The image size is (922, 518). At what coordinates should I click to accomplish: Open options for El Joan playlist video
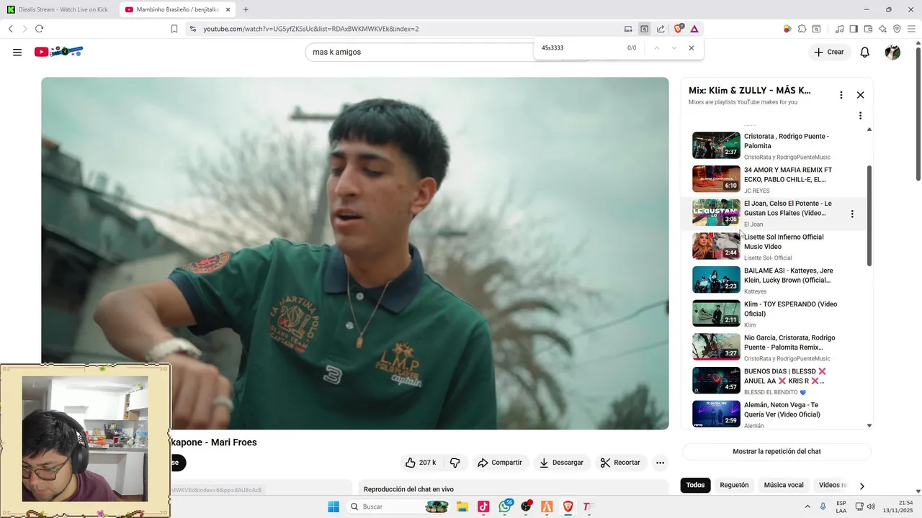point(852,214)
